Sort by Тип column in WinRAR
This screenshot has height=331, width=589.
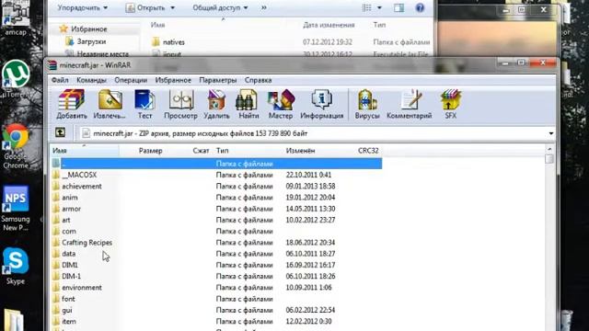coord(223,151)
